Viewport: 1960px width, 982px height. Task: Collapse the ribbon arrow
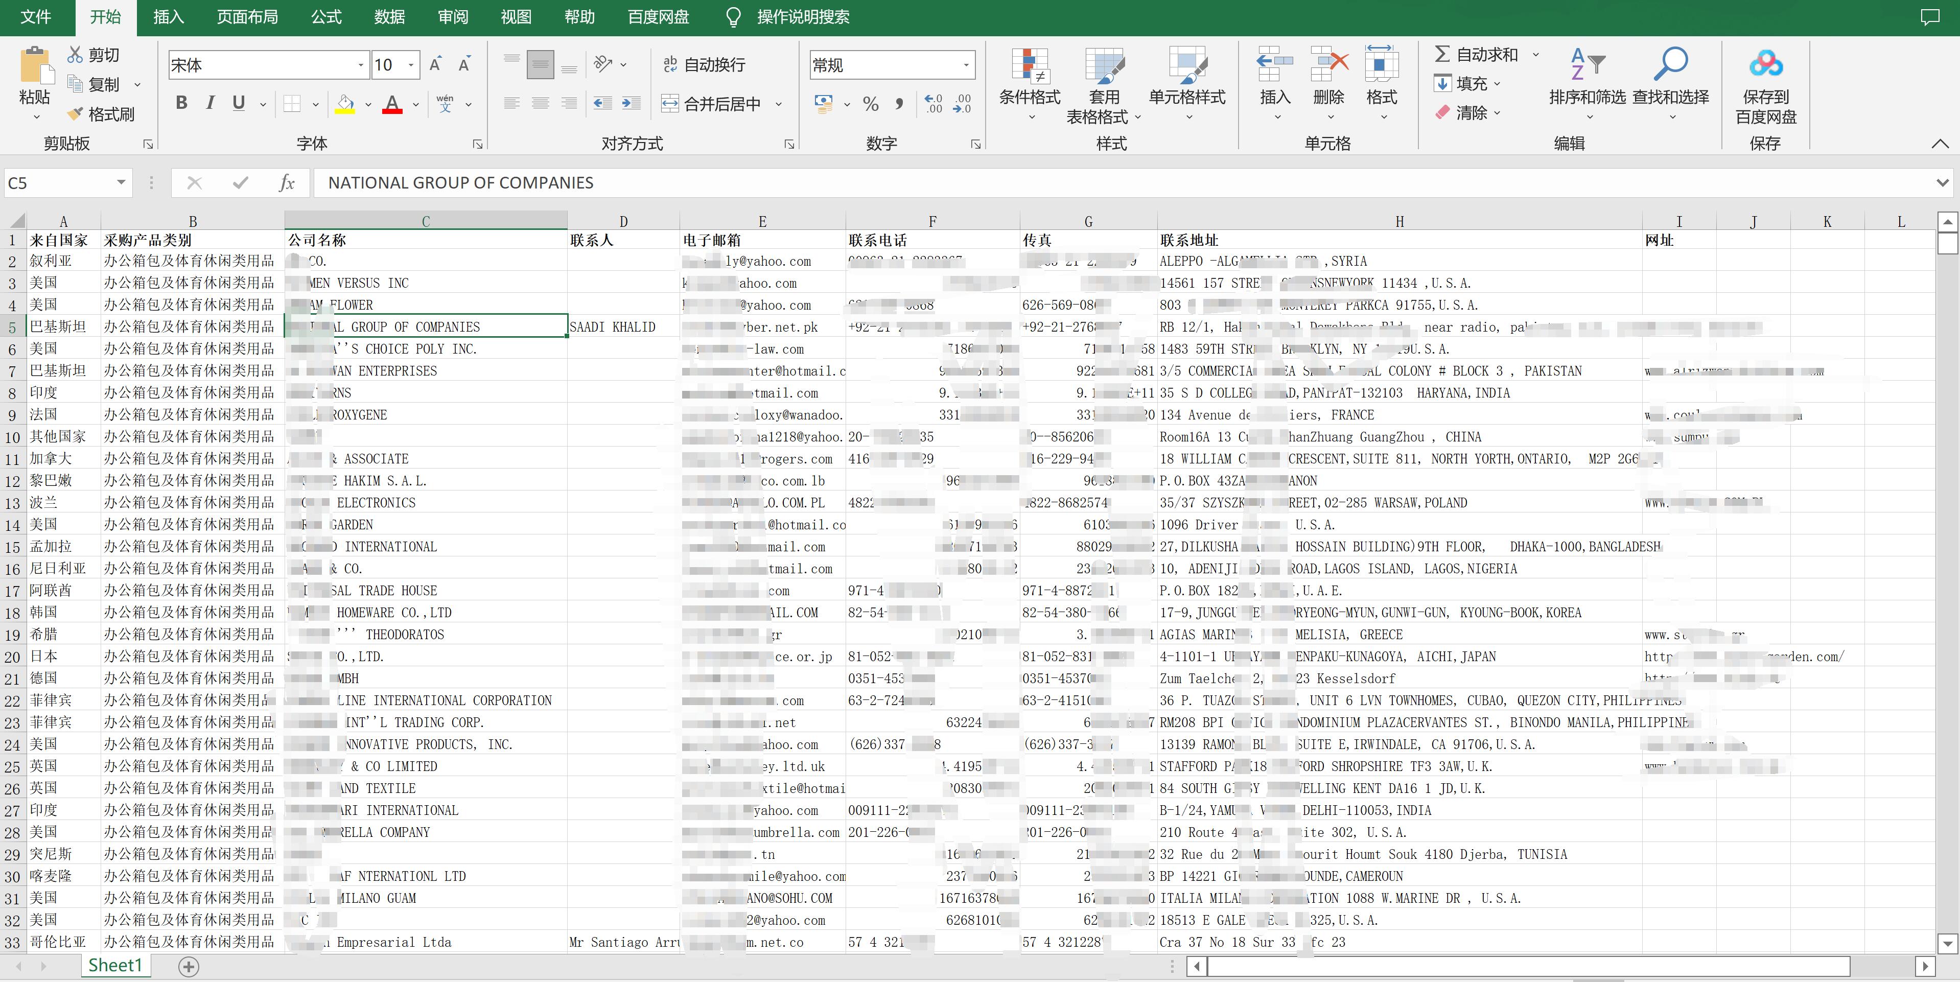click(1940, 143)
